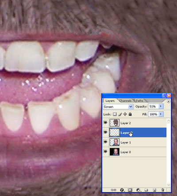This screenshot has width=177, height=196.
Task: Lock image pixels brush icon
Action: 120,114
